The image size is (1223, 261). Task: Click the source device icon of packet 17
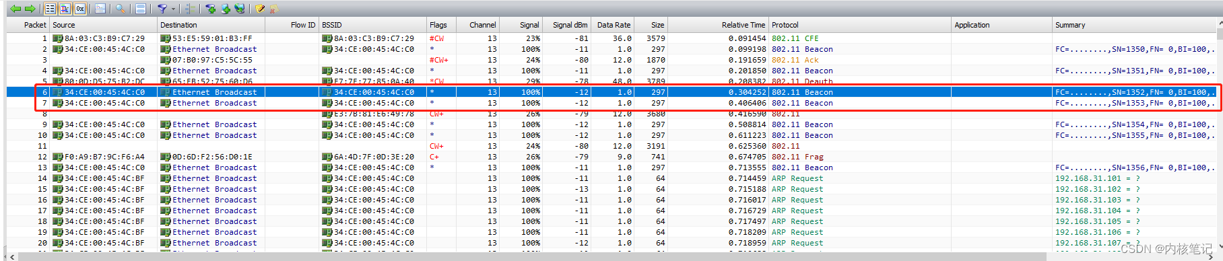point(58,211)
